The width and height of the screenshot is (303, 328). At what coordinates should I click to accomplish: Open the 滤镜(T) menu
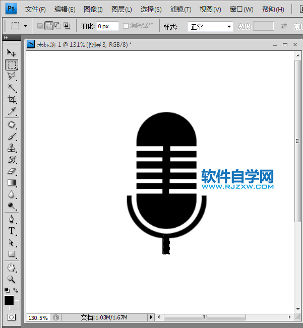[x=180, y=9]
